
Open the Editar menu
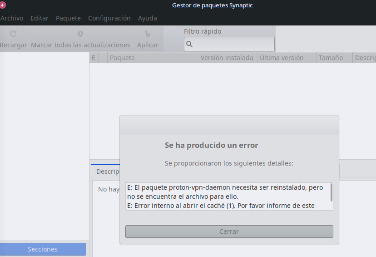click(x=40, y=18)
